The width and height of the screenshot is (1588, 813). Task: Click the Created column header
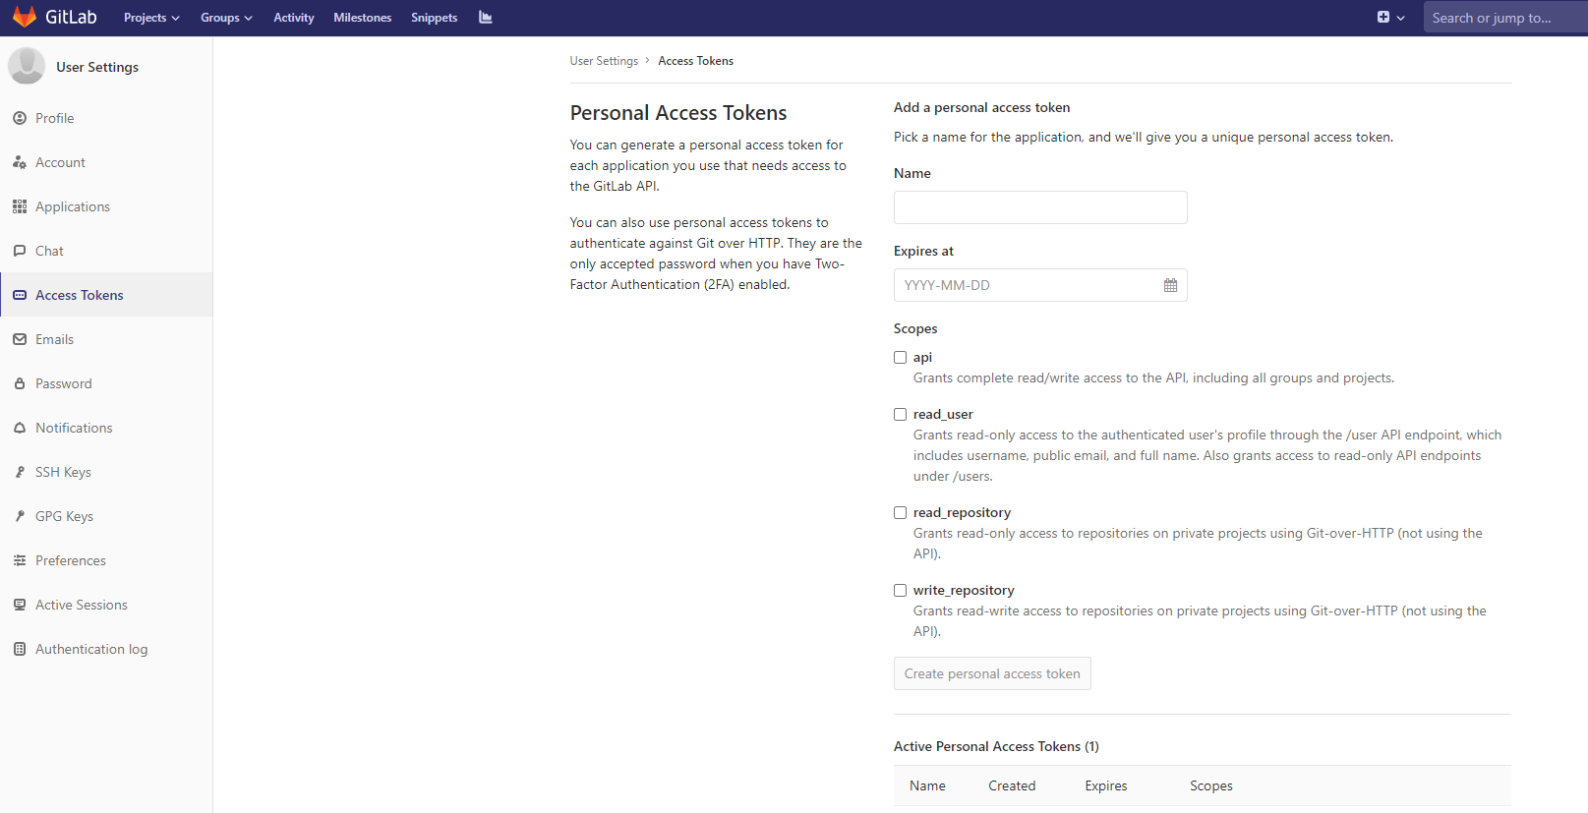click(1012, 786)
